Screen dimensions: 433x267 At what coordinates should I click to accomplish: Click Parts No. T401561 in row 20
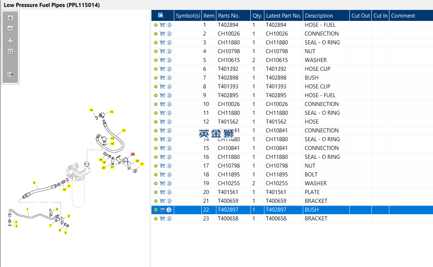228,192
